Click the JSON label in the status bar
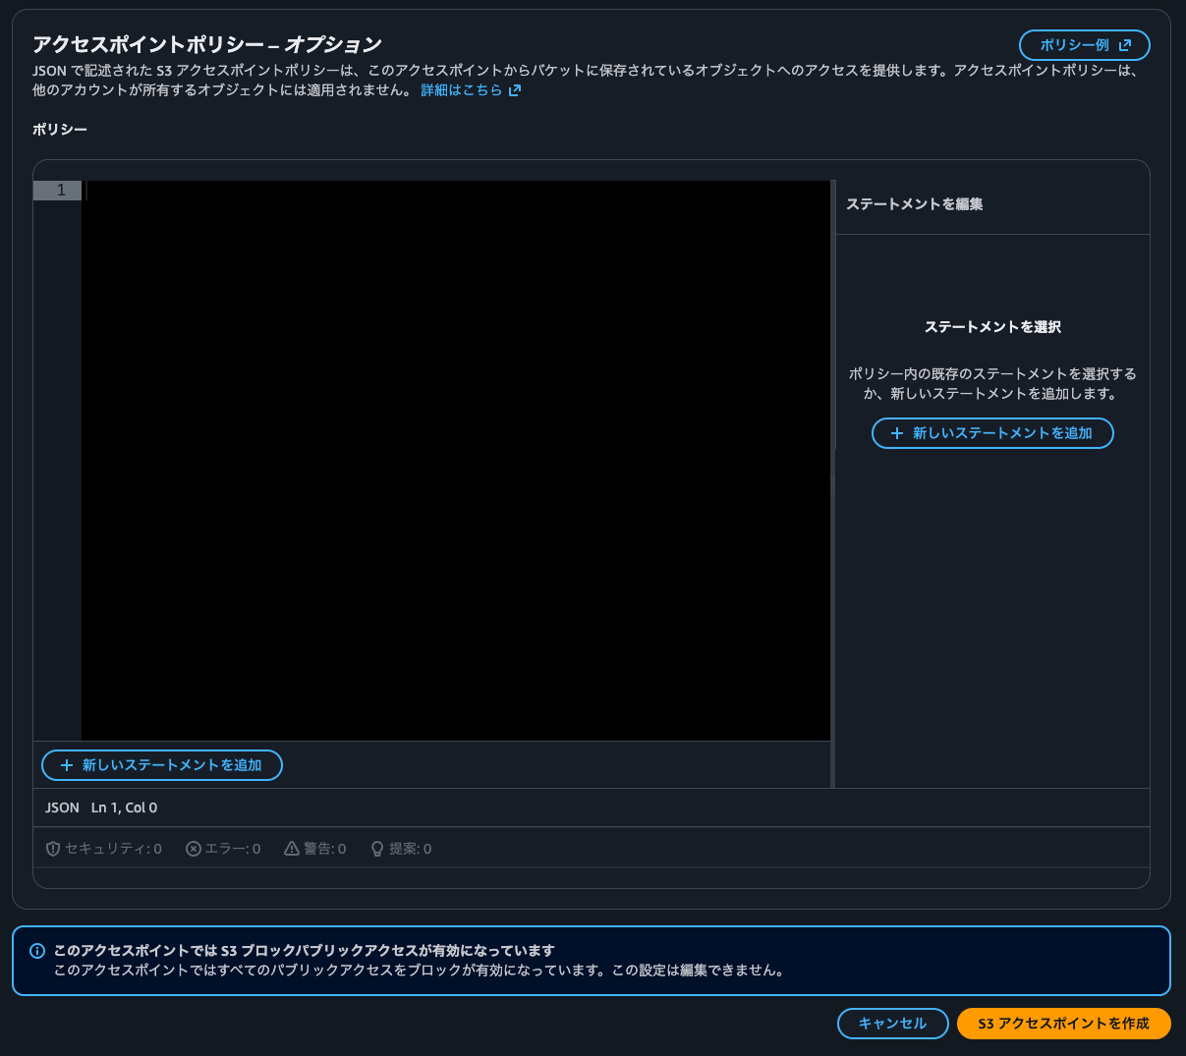Screen dimensions: 1186x1056 coord(61,806)
